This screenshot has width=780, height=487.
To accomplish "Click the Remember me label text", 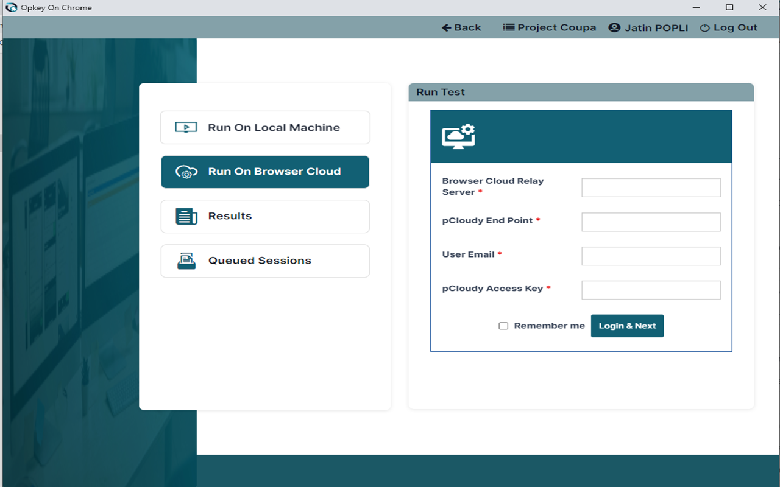I will click(549, 326).
